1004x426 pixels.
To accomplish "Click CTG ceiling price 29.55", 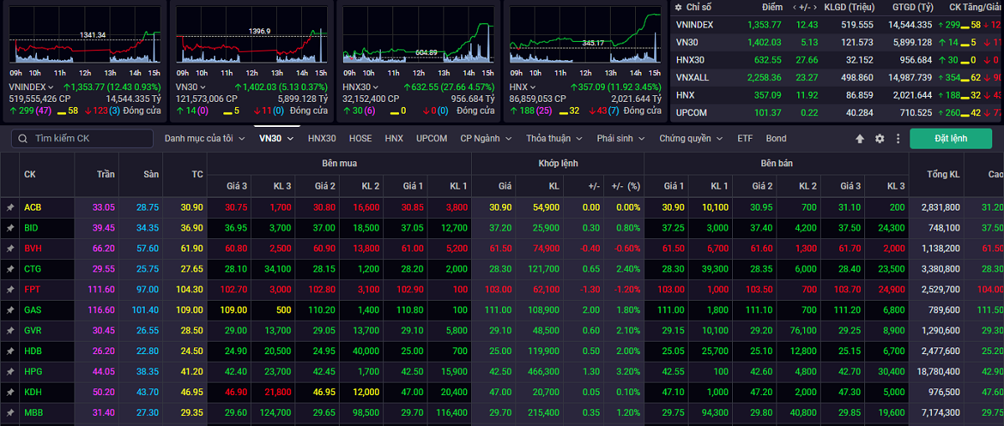I will coord(104,268).
